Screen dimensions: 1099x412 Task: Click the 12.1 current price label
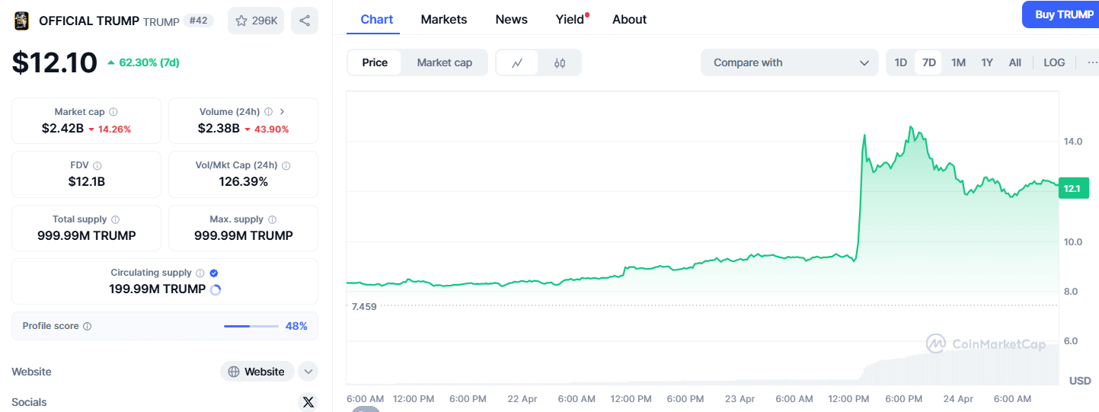pos(1074,188)
